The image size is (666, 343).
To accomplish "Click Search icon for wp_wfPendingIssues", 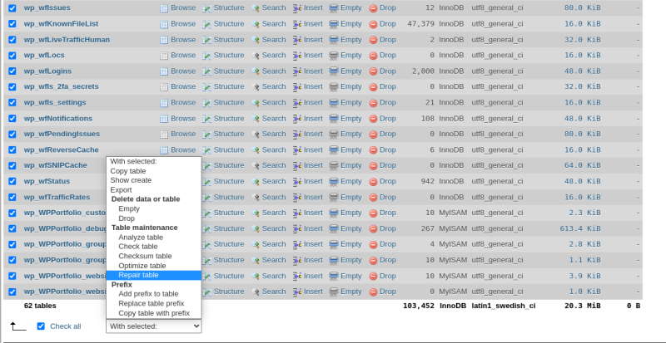I will (x=256, y=135).
